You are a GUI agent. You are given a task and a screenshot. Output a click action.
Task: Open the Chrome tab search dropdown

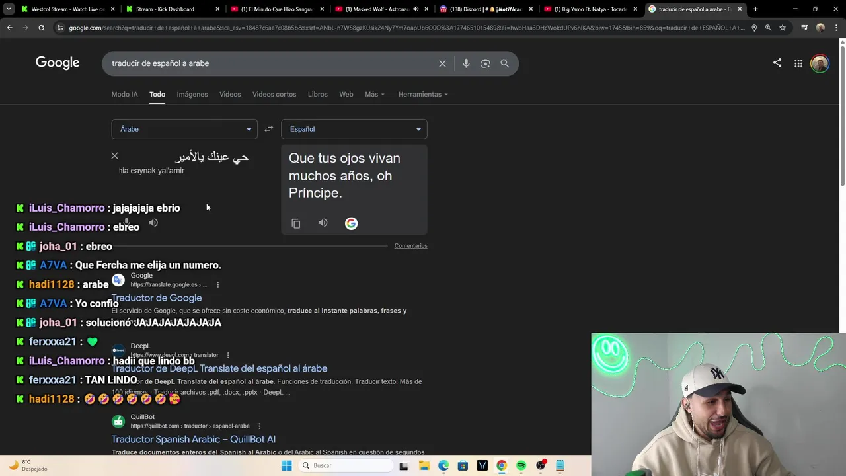[9, 9]
